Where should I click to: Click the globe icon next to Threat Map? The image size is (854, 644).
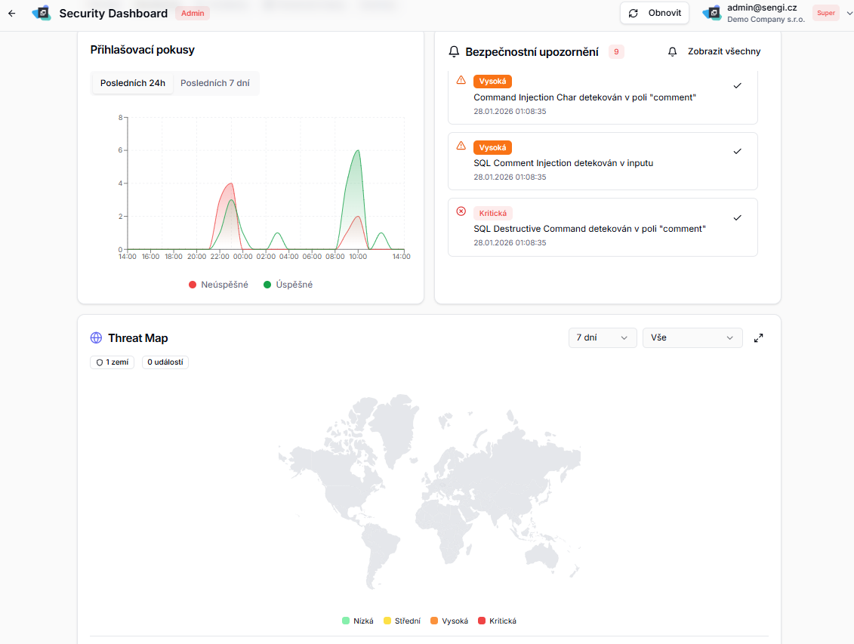[96, 337]
